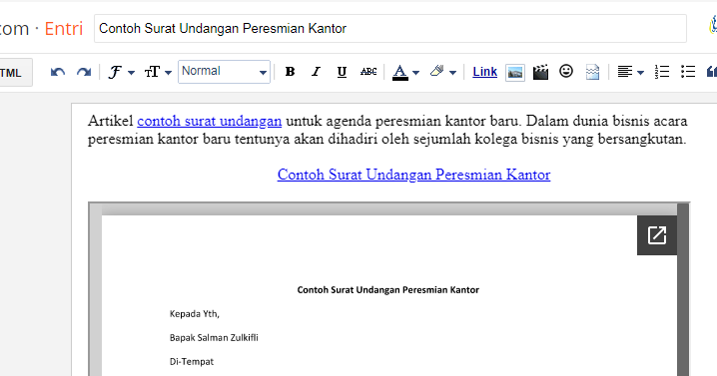Toggle italic formatting
717x376 pixels.
tap(316, 72)
